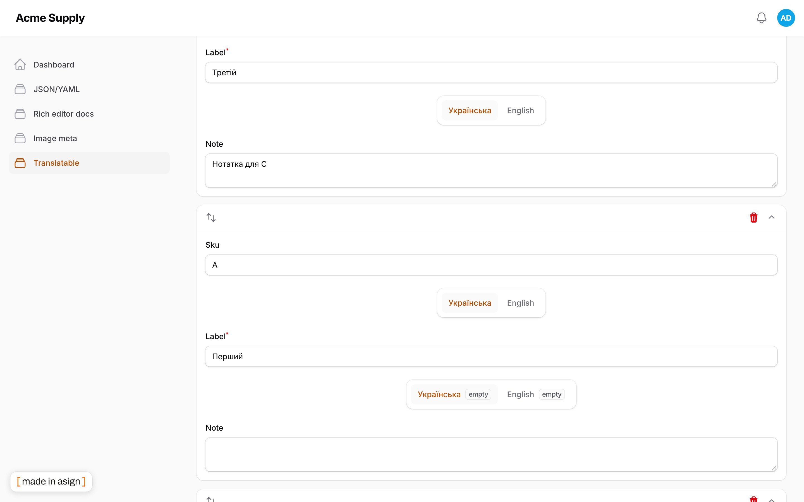Select Українська tab below Sku A field
804x502 pixels.
coord(470,303)
